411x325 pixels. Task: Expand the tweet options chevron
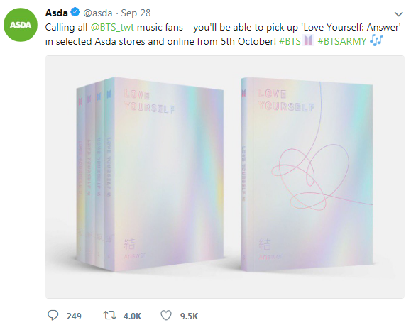pyautogui.click(x=399, y=14)
